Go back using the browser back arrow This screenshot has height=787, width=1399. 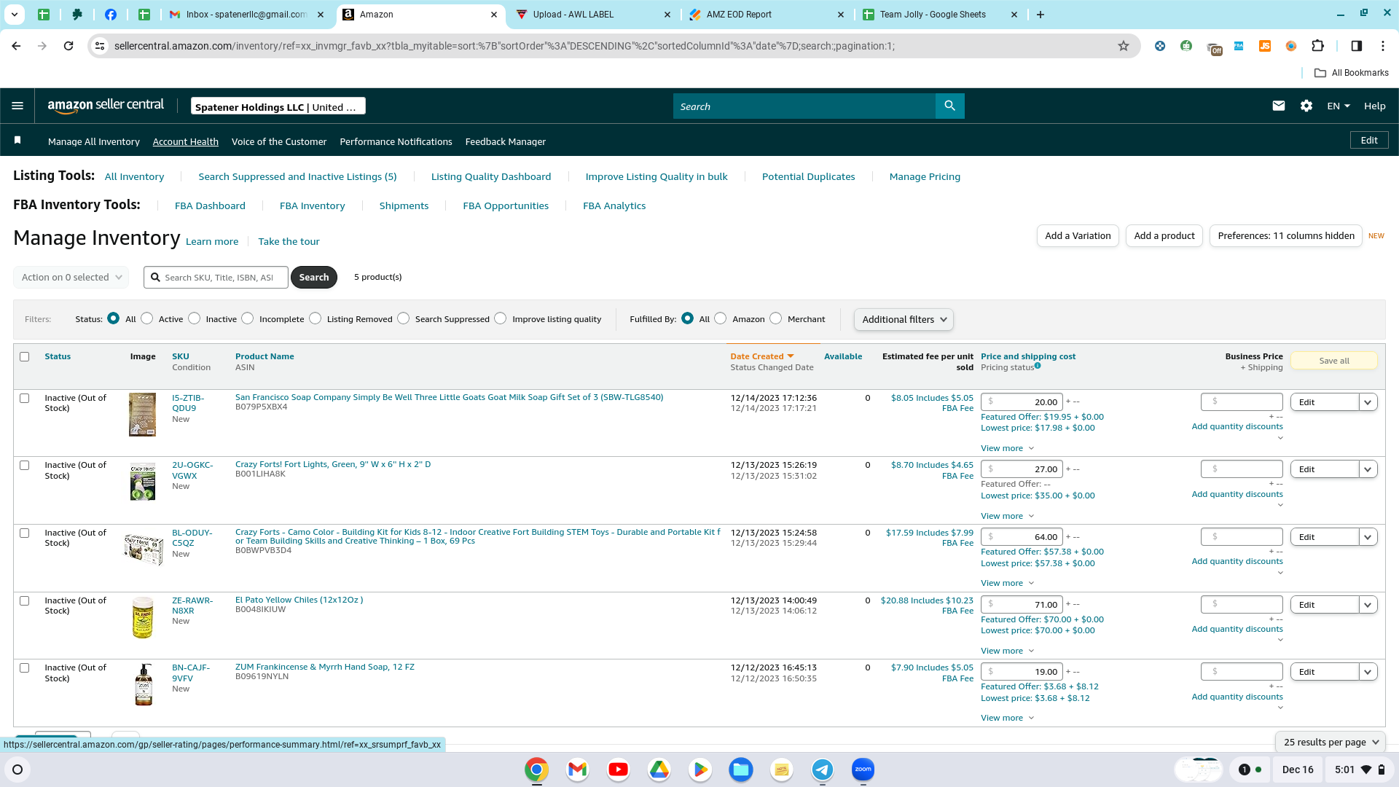[x=16, y=46]
